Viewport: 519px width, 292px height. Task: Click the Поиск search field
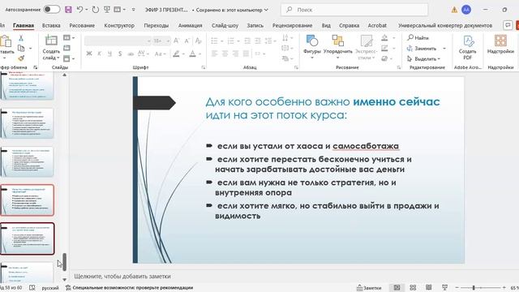click(354, 10)
